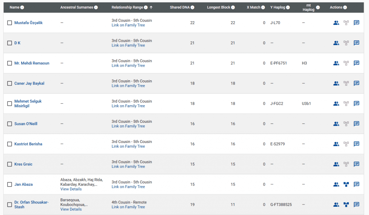Screen dimensions: 369x215
Task: Open in-common matches for Mustafa Özçelik
Action: click(336, 23)
